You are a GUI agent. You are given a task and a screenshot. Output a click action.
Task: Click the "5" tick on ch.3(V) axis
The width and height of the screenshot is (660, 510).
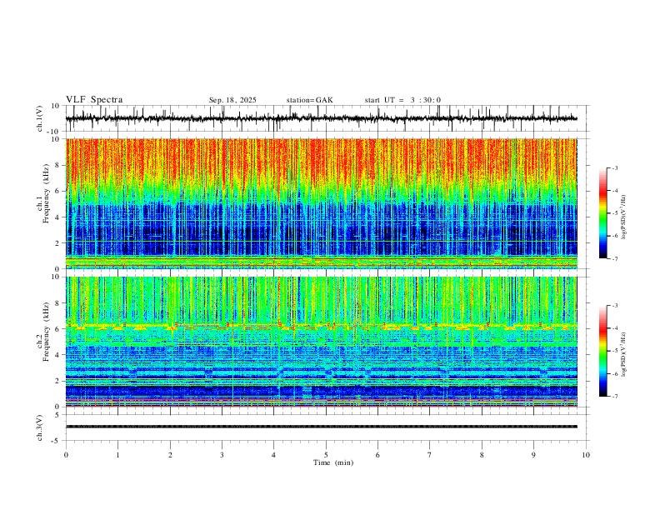pos(57,414)
